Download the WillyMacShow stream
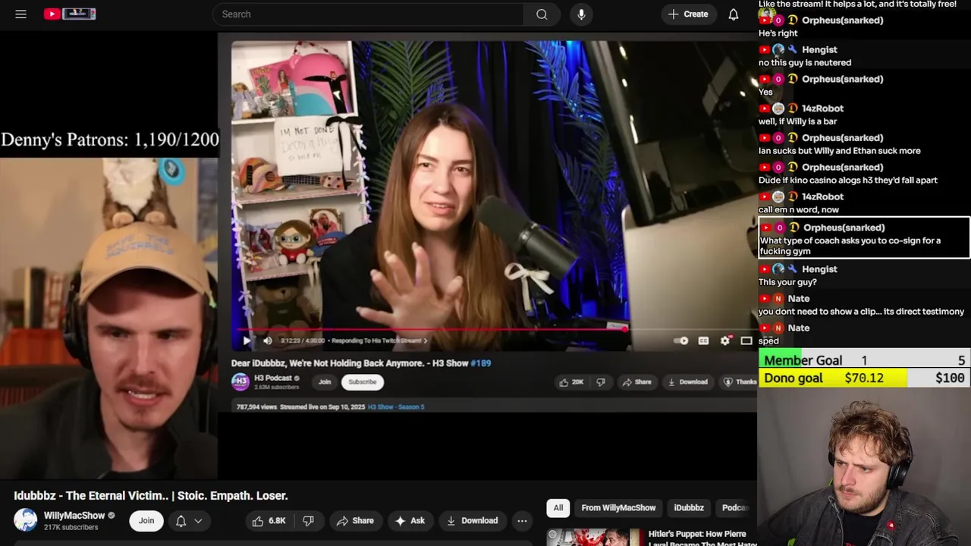 pos(472,521)
